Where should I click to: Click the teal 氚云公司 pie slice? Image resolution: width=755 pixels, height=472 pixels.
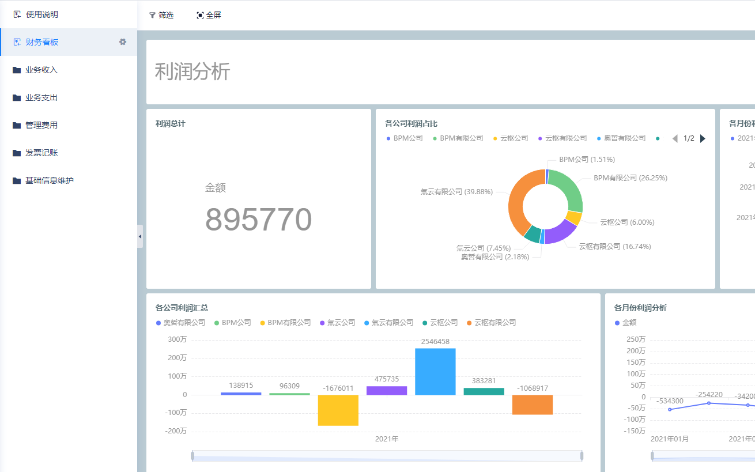[533, 234]
